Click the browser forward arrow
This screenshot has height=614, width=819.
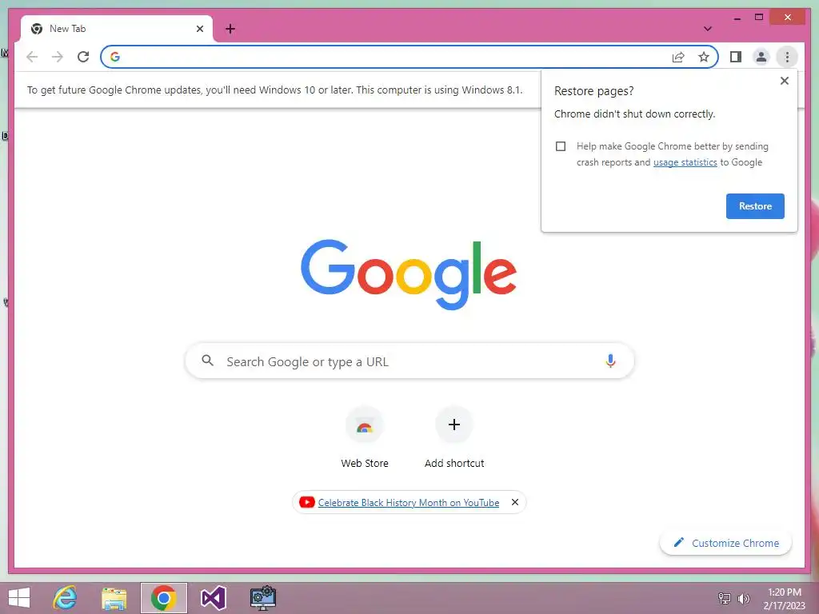click(58, 57)
